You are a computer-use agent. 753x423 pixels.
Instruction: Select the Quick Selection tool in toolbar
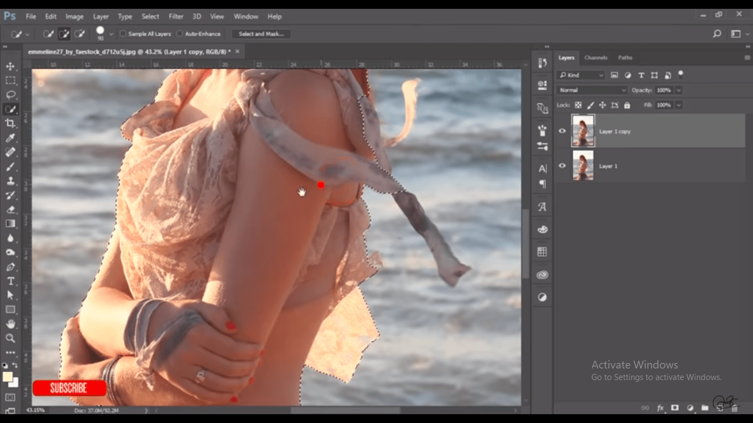point(10,109)
